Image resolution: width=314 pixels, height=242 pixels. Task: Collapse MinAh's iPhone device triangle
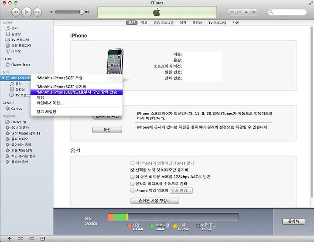tap(3, 78)
